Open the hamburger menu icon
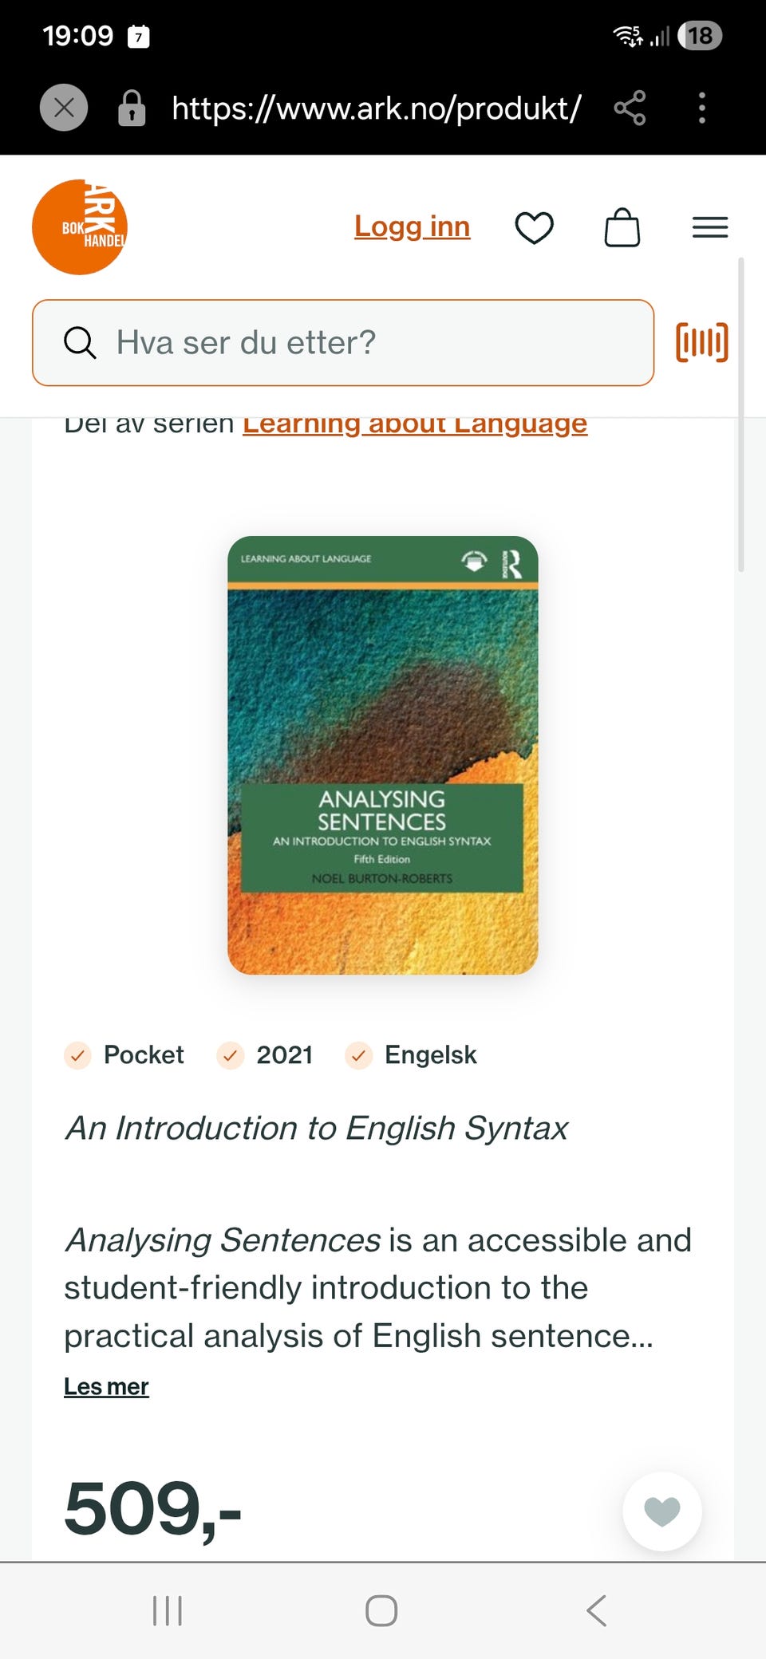This screenshot has width=766, height=1659. click(x=710, y=227)
